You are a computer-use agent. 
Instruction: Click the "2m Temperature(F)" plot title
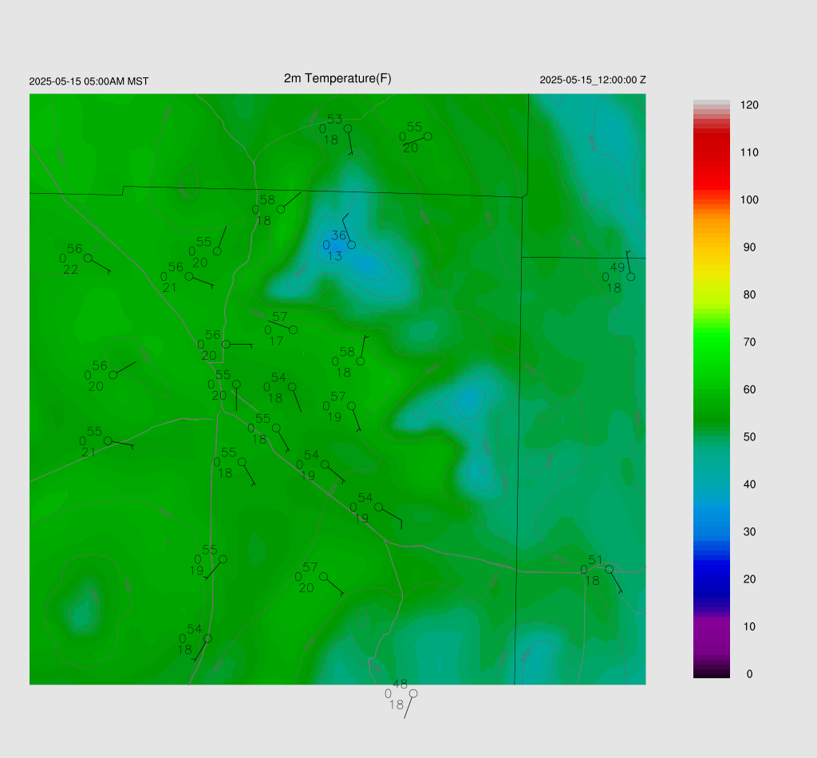pyautogui.click(x=337, y=78)
